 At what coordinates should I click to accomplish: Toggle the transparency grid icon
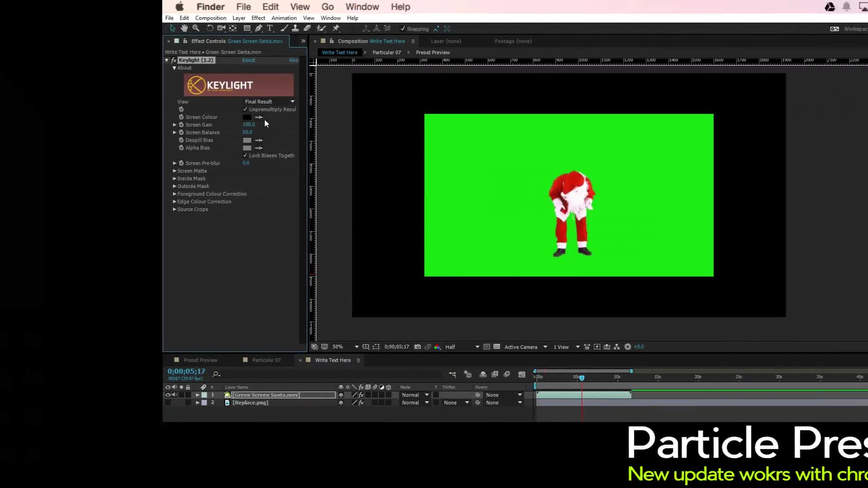pyautogui.click(x=496, y=347)
